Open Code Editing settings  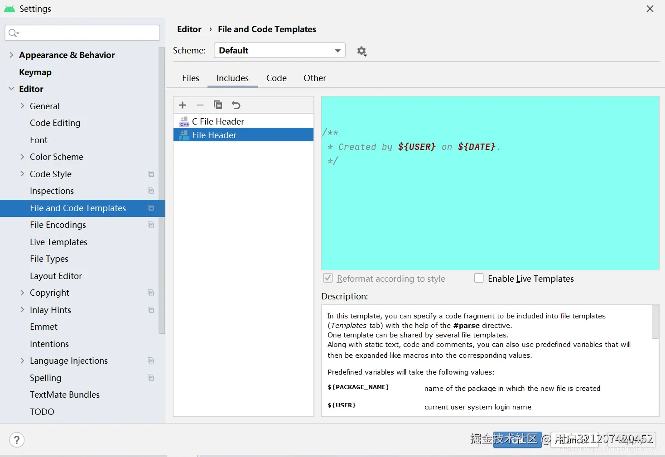(55, 123)
